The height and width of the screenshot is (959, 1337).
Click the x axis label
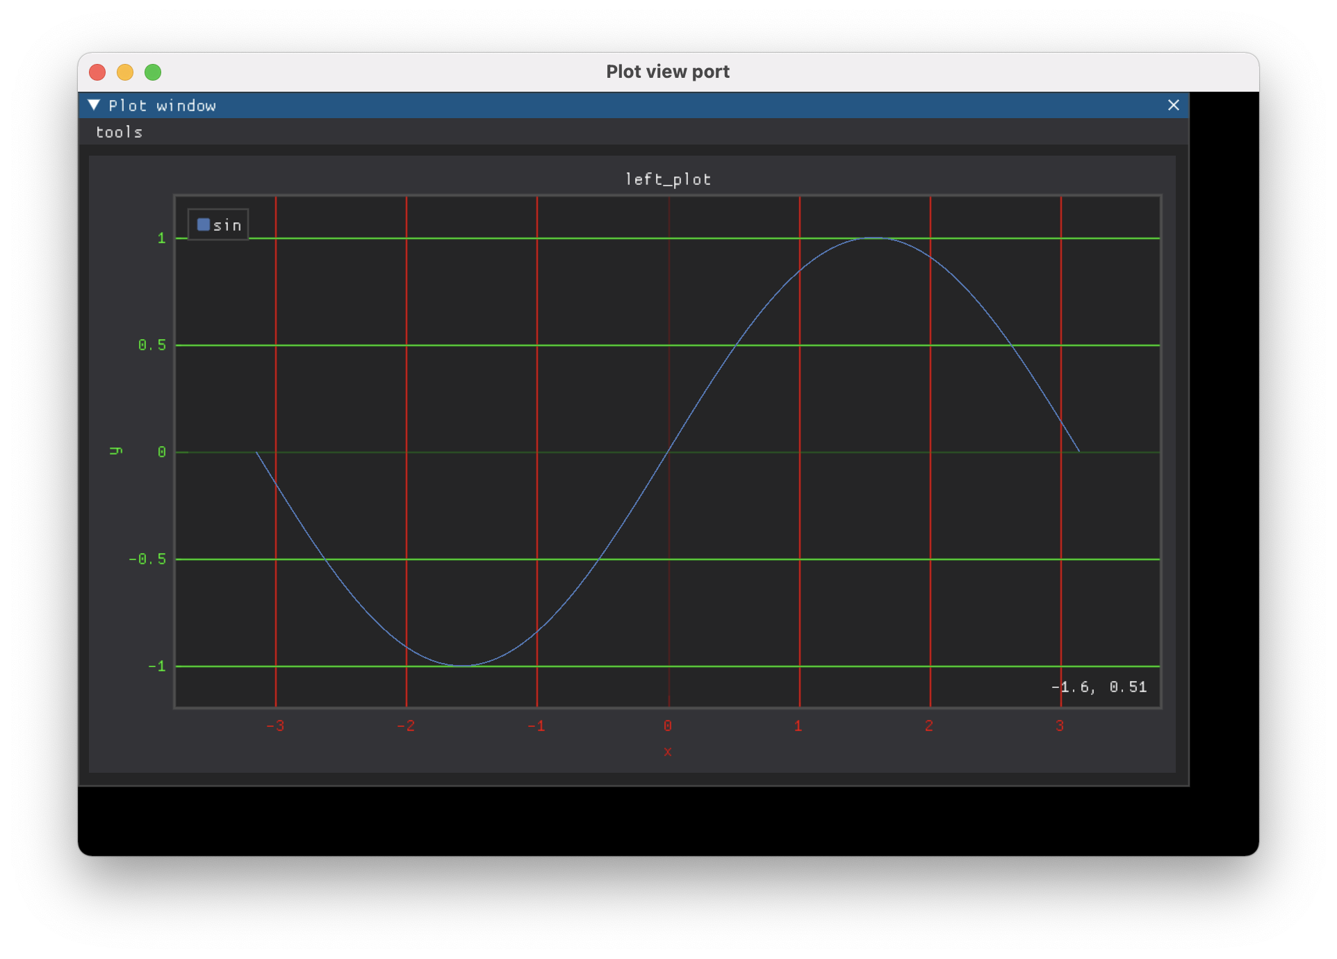(667, 751)
